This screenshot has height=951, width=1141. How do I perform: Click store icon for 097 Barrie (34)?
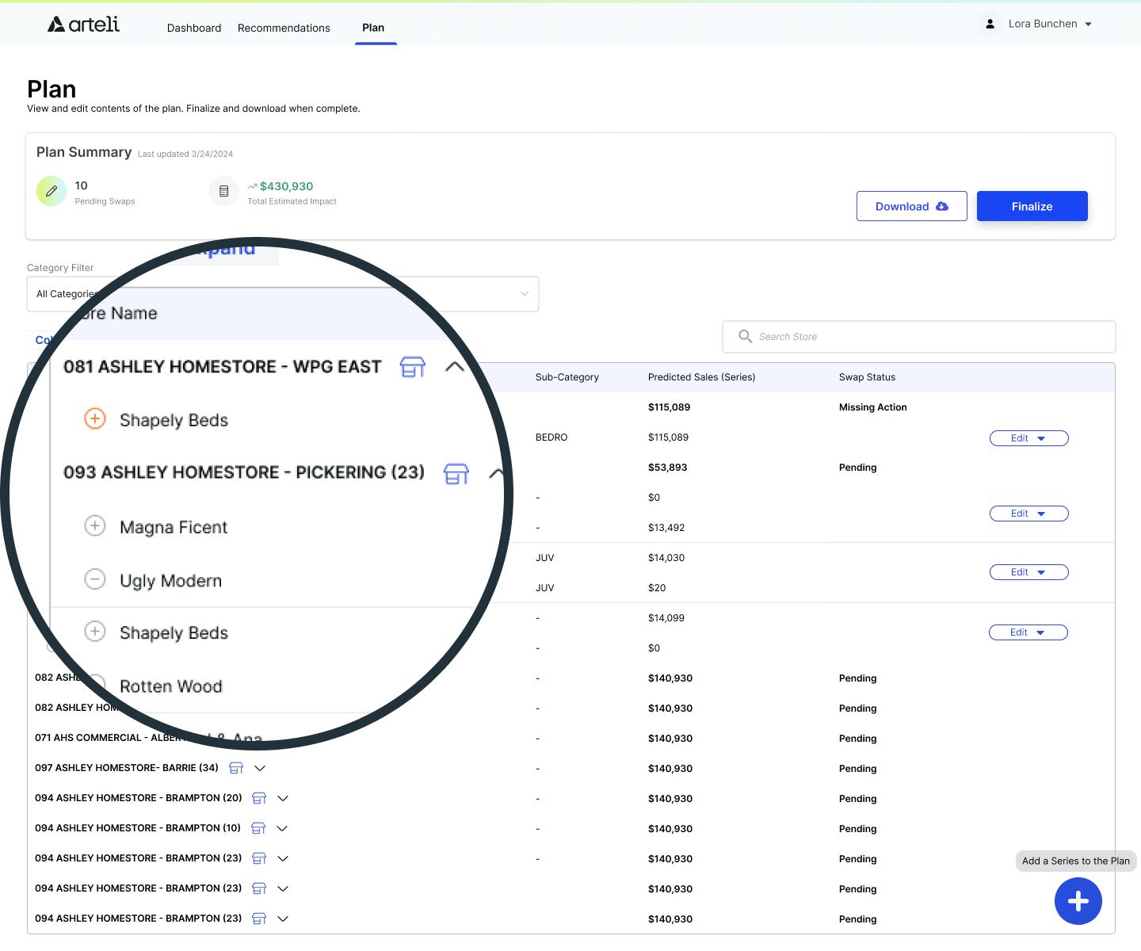coord(236,768)
